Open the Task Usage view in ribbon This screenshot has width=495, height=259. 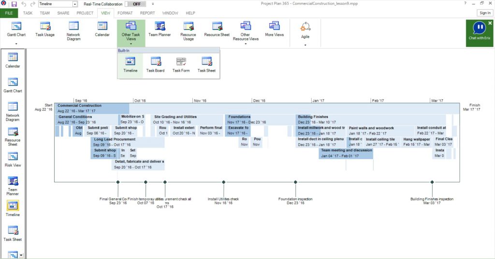pos(45,29)
